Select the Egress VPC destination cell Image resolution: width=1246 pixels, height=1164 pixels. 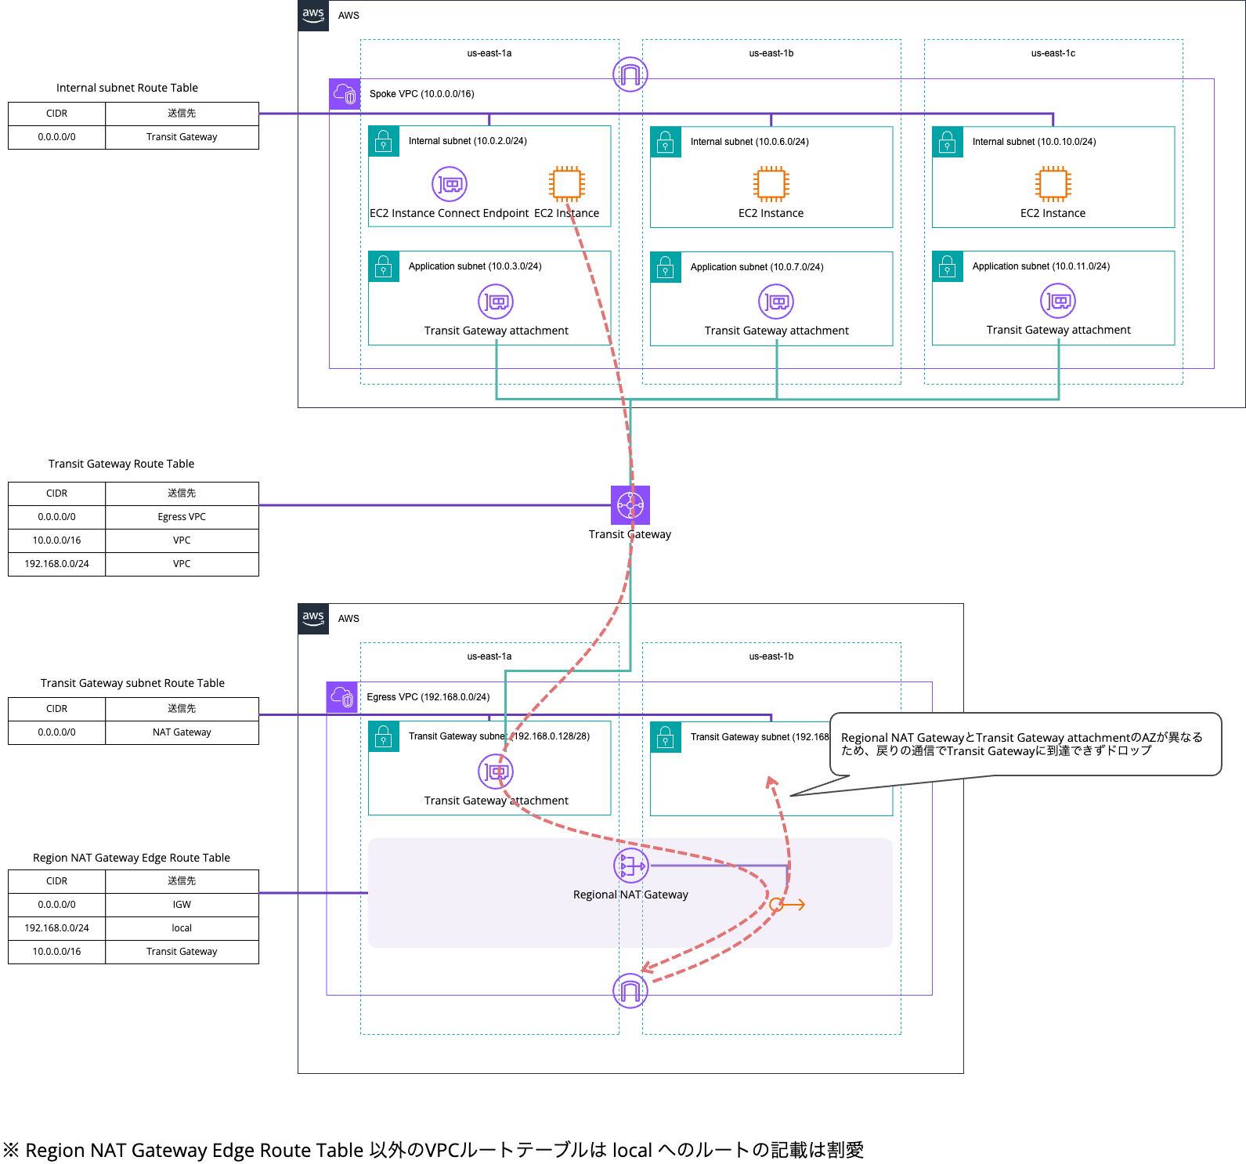click(182, 517)
